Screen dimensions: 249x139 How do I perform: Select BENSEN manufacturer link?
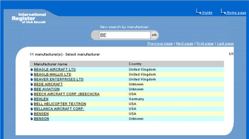[41, 114]
